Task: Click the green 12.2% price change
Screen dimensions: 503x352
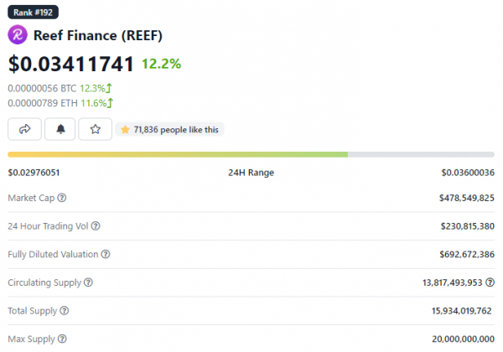Action: click(161, 64)
